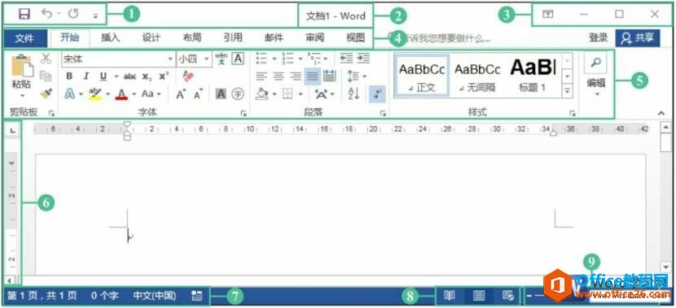Switch to the 审阅 tab

tap(314, 38)
